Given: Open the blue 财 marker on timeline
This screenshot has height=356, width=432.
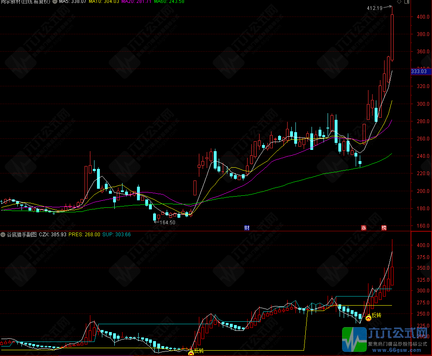Looking at the screenshot, I should pos(247,228).
